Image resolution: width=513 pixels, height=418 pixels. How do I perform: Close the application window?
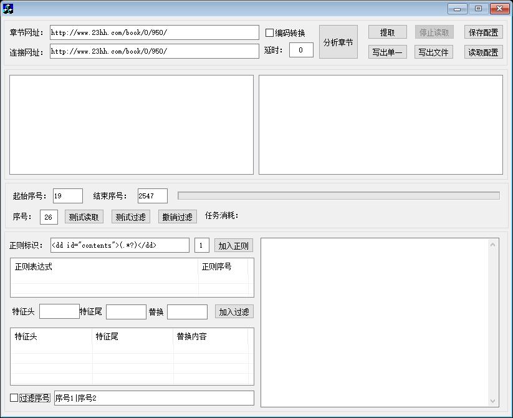coord(499,9)
